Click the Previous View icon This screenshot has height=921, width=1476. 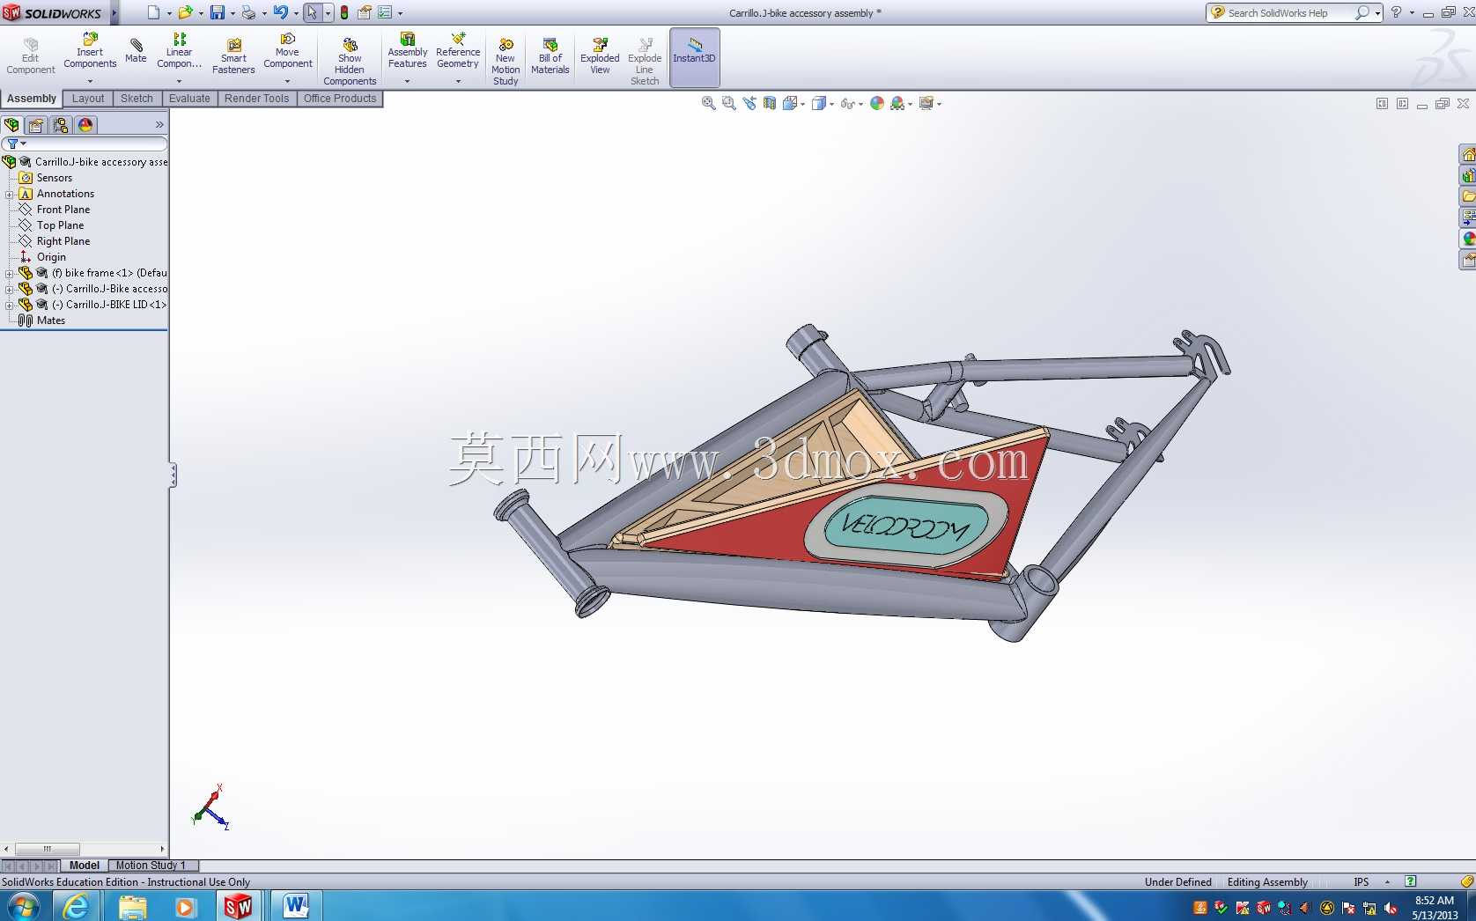pos(749,104)
